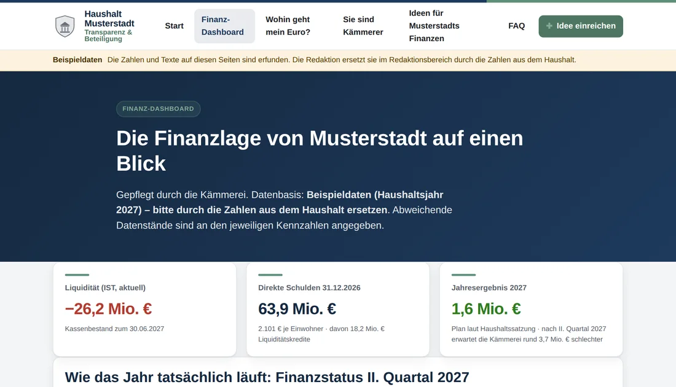
Task: Click Kassenbestand zum 30.06.2027 text
Action: point(114,329)
